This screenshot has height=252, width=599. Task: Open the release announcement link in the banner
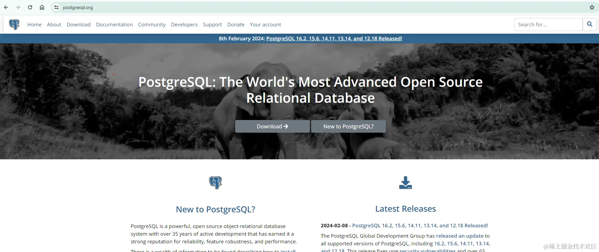pos(334,39)
